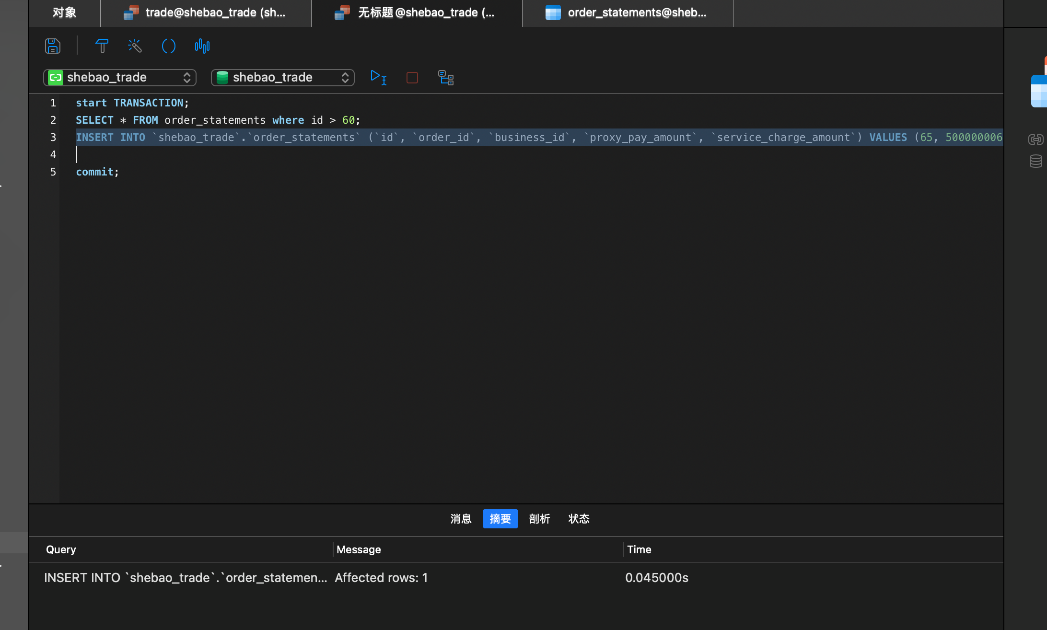Switch to trade@shebao_trade query tab
Screen dimensions: 1047x630
point(206,12)
